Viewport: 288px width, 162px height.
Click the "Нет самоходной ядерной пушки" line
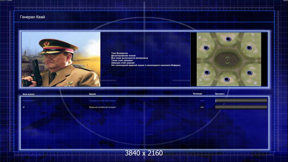click(x=146, y=65)
